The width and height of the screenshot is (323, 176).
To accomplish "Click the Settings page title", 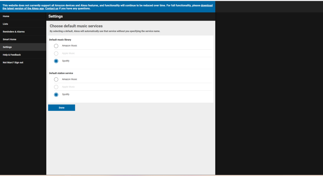I will pyautogui.click(x=55, y=16).
